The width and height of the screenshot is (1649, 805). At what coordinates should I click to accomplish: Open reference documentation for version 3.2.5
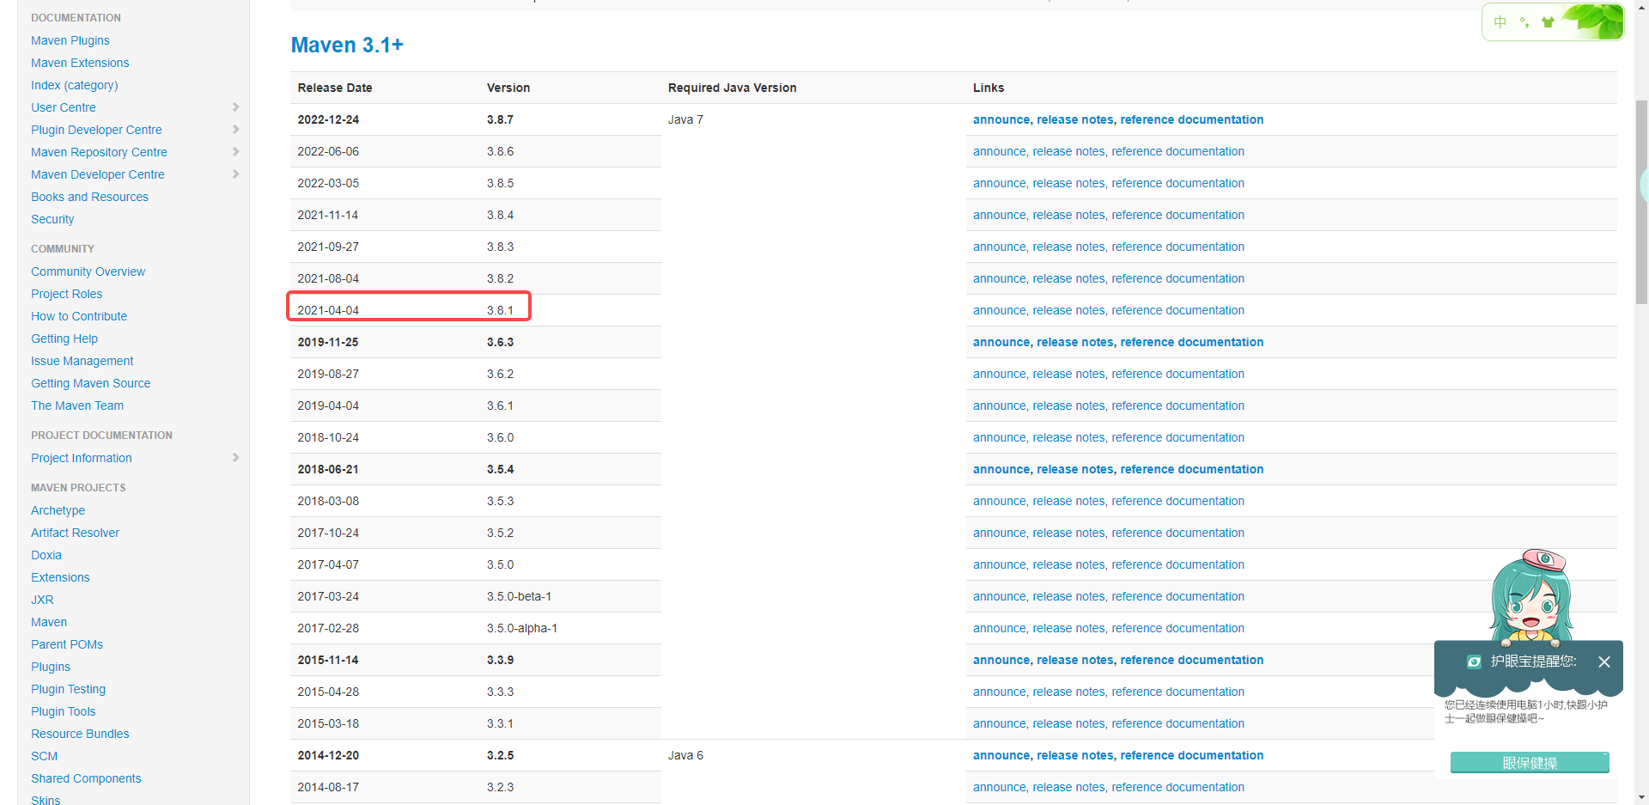pos(1192,755)
